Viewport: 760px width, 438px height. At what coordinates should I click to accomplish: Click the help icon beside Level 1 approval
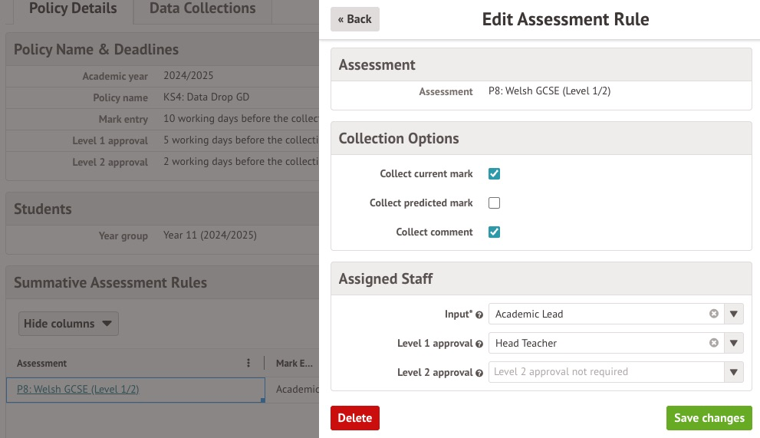(479, 344)
